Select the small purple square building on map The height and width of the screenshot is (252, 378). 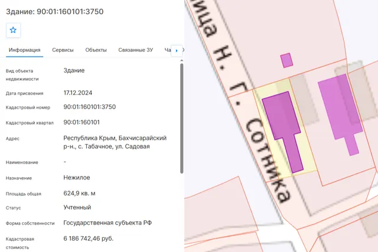(x=286, y=60)
